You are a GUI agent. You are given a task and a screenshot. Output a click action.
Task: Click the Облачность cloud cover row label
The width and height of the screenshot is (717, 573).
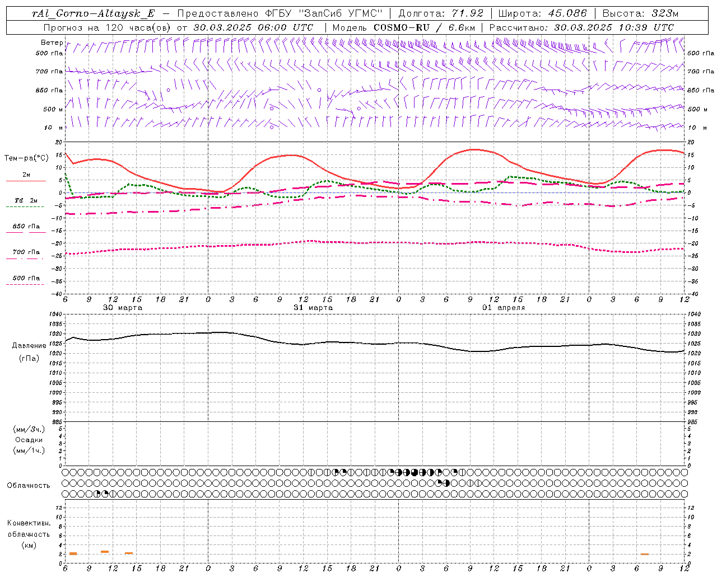point(29,485)
